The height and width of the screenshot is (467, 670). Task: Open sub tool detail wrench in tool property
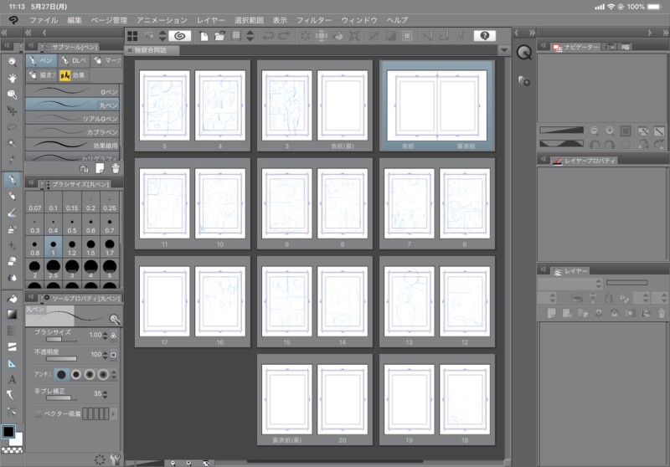[115, 320]
